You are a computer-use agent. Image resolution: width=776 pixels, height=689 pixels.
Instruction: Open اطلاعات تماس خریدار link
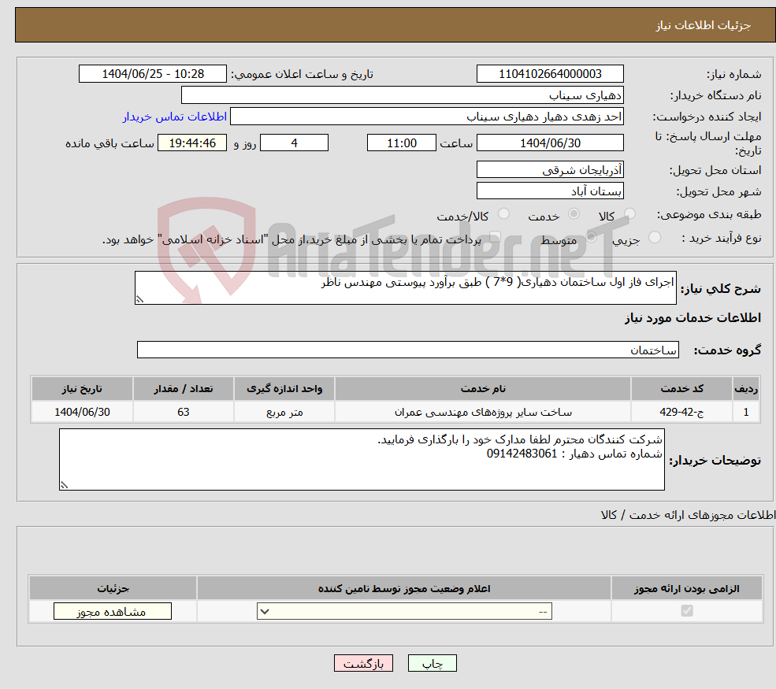pyautogui.click(x=175, y=117)
